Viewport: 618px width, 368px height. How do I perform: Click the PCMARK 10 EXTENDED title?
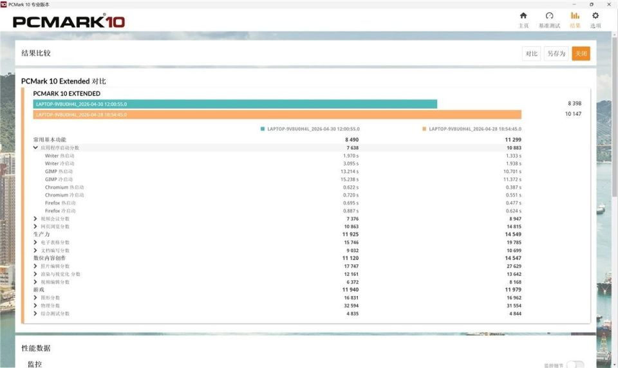[66, 93]
